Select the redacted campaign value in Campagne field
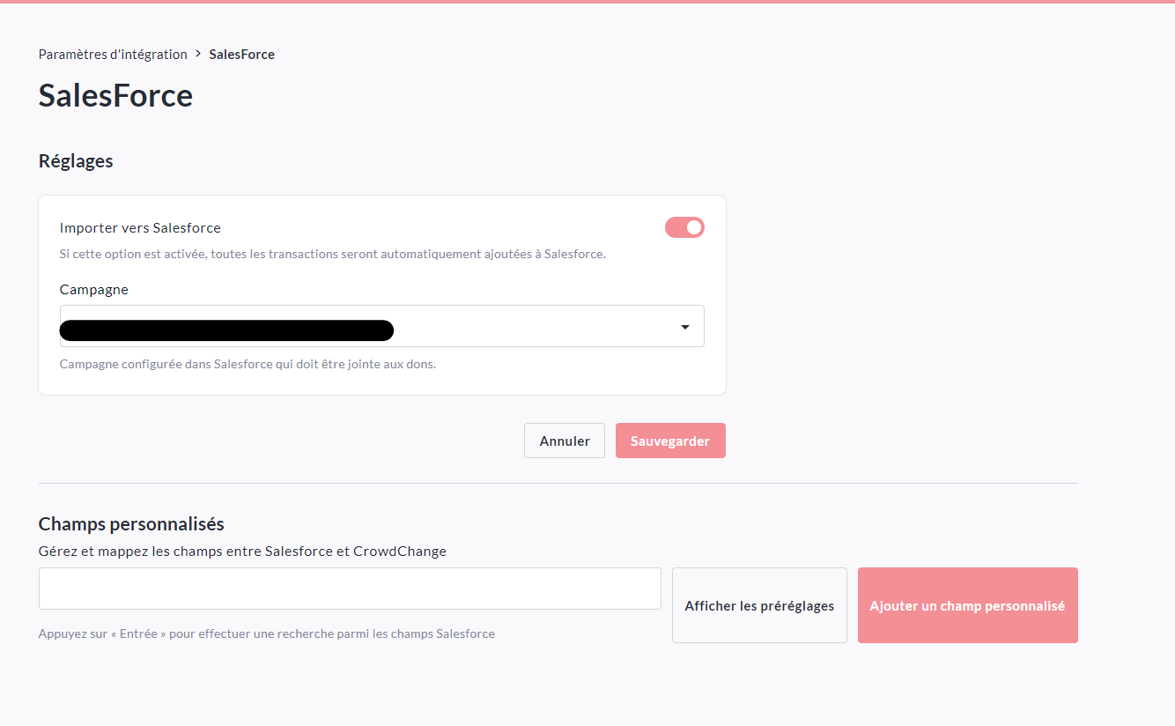 [226, 330]
